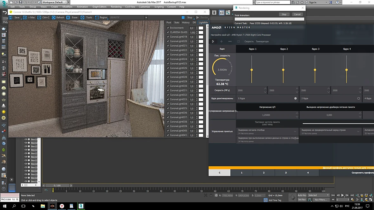Viewport: 374px width, 210px height.
Task: Click the large set-keys plus icon
Action: (293, 197)
